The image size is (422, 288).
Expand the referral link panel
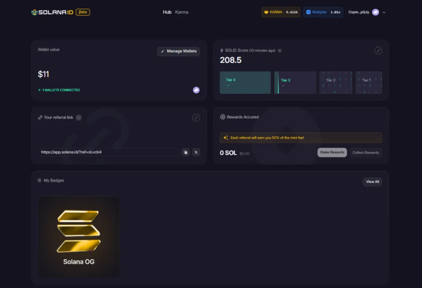[196, 117]
